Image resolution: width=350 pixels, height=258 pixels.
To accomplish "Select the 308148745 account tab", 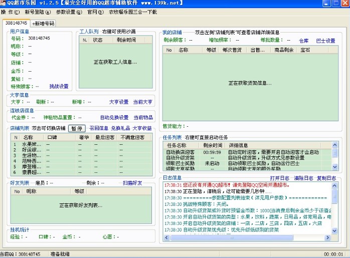I will (x=16, y=23).
